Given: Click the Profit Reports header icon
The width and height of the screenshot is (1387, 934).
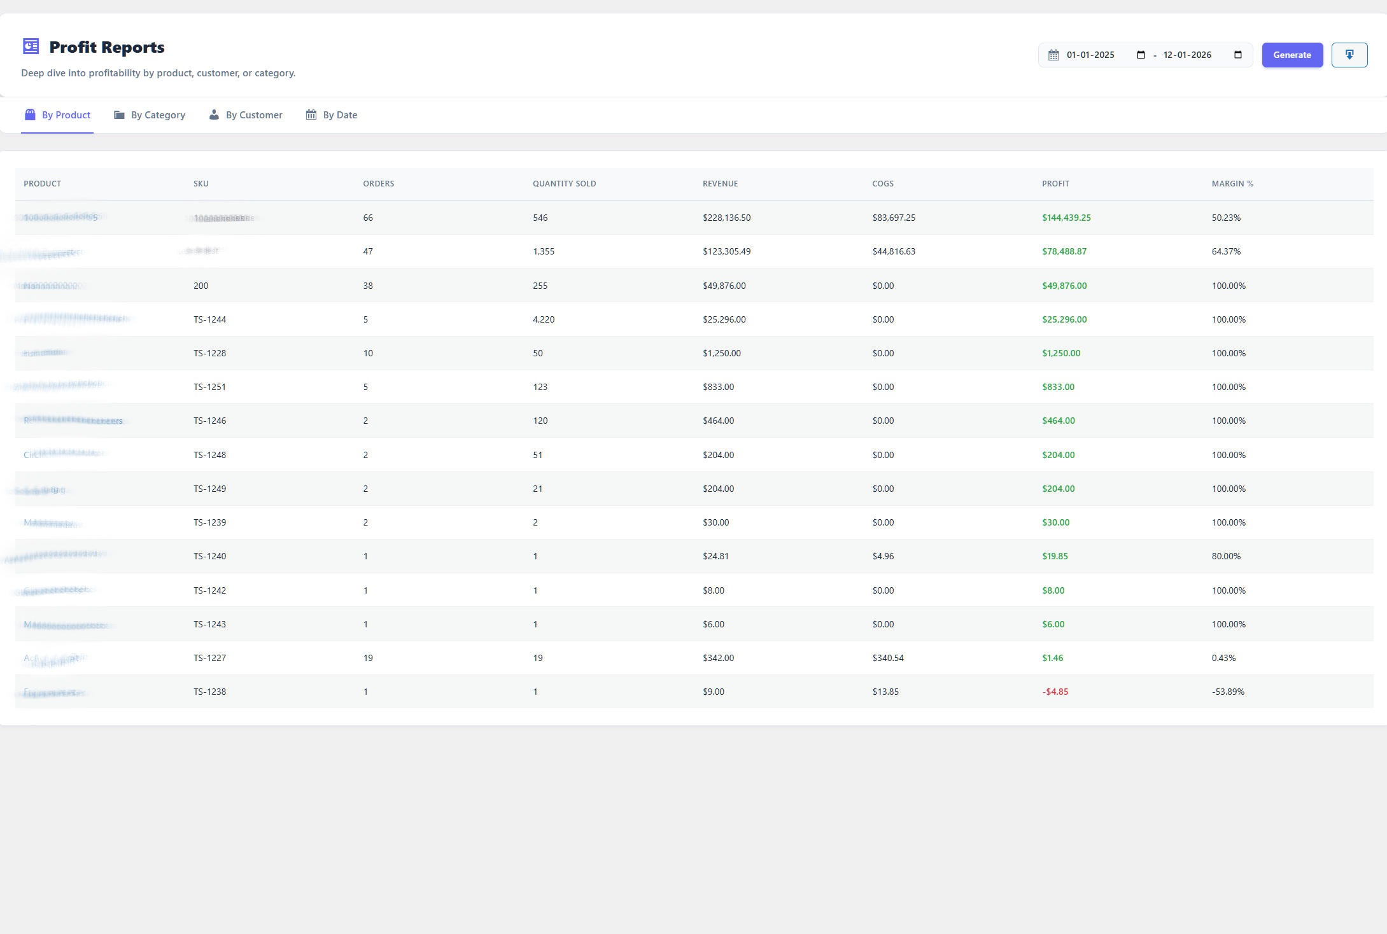Looking at the screenshot, I should (31, 46).
